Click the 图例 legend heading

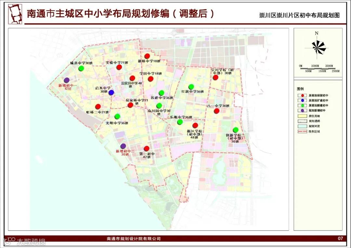300,89
